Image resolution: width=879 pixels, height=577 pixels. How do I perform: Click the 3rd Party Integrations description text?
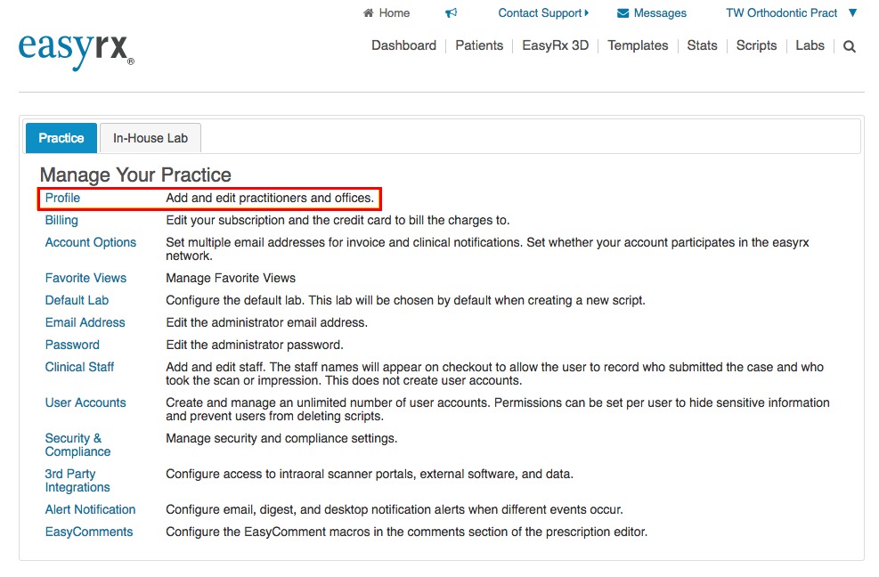pyautogui.click(x=370, y=475)
